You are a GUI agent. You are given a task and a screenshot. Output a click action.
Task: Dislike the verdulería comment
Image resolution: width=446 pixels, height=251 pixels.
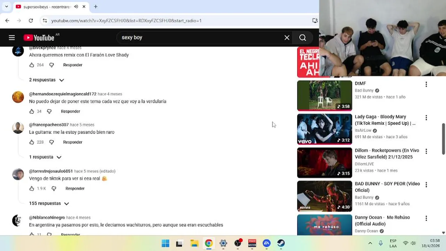click(x=49, y=111)
